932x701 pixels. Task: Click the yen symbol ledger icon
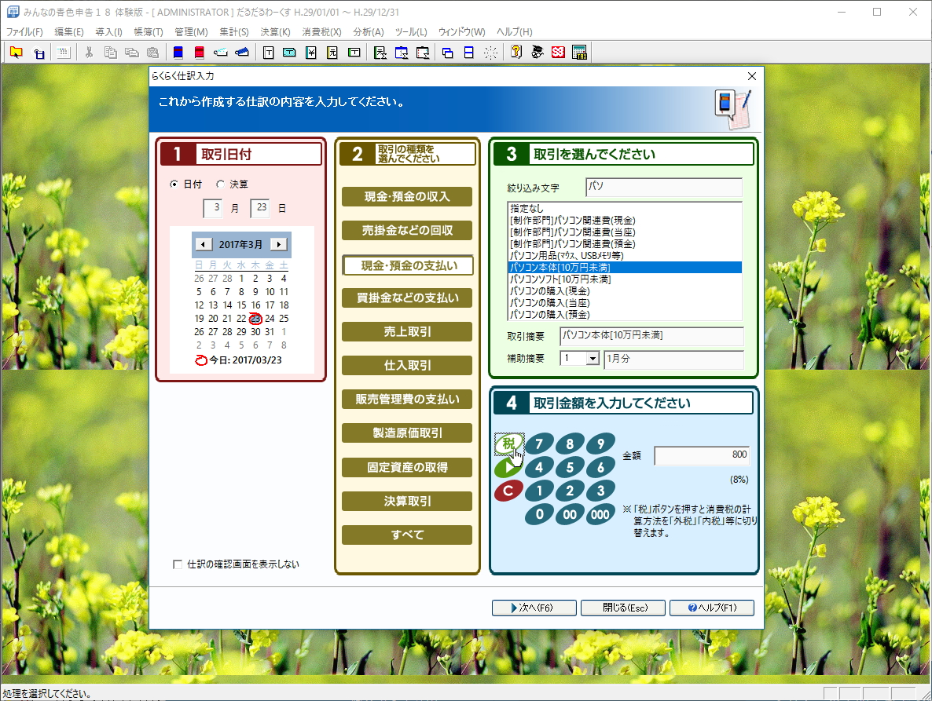(311, 53)
